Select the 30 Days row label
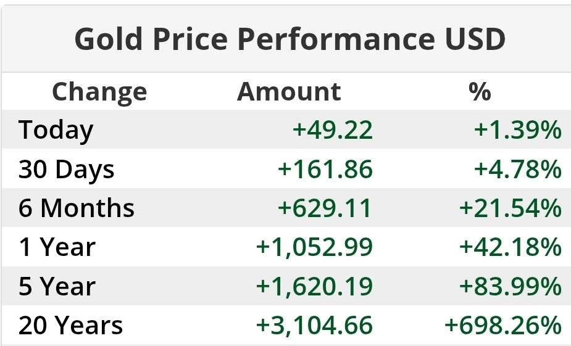 pos(67,169)
